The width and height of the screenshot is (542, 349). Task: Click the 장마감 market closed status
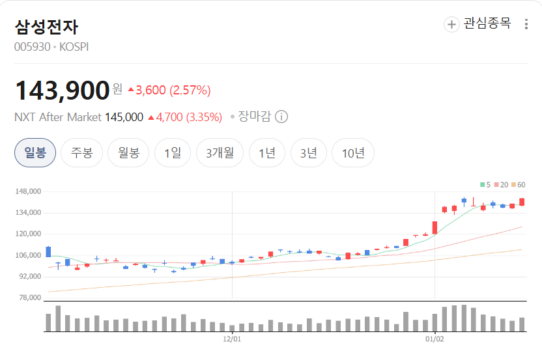tap(254, 117)
